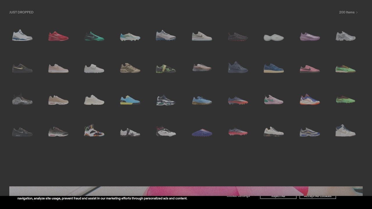Select the green sneaker with orange laces
372x209 pixels.
click(x=346, y=69)
